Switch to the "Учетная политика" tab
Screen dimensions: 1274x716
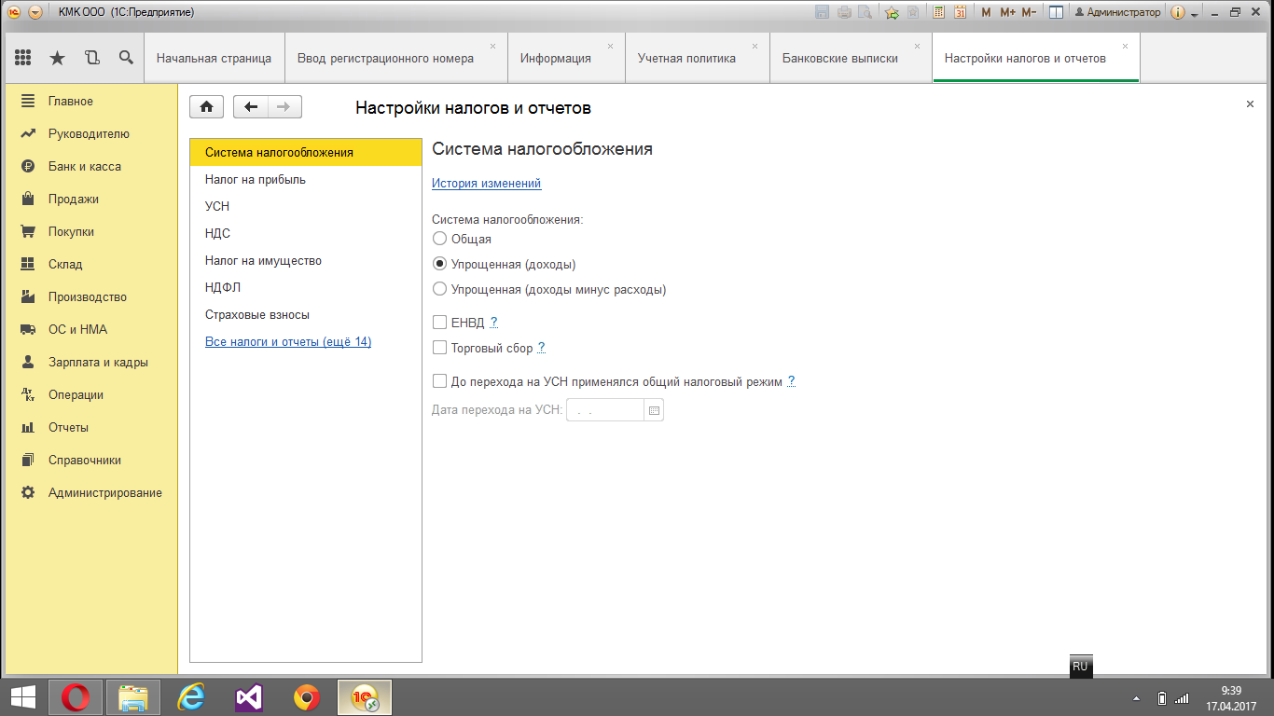(686, 58)
